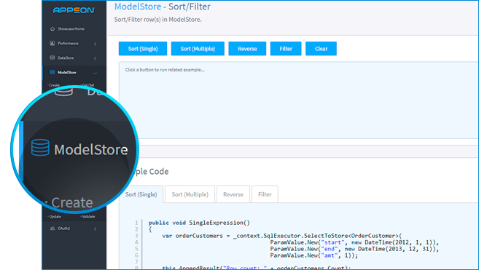Click the DataStore database icon in the sidebar
Screen dimensions: 479x270
click(52, 57)
